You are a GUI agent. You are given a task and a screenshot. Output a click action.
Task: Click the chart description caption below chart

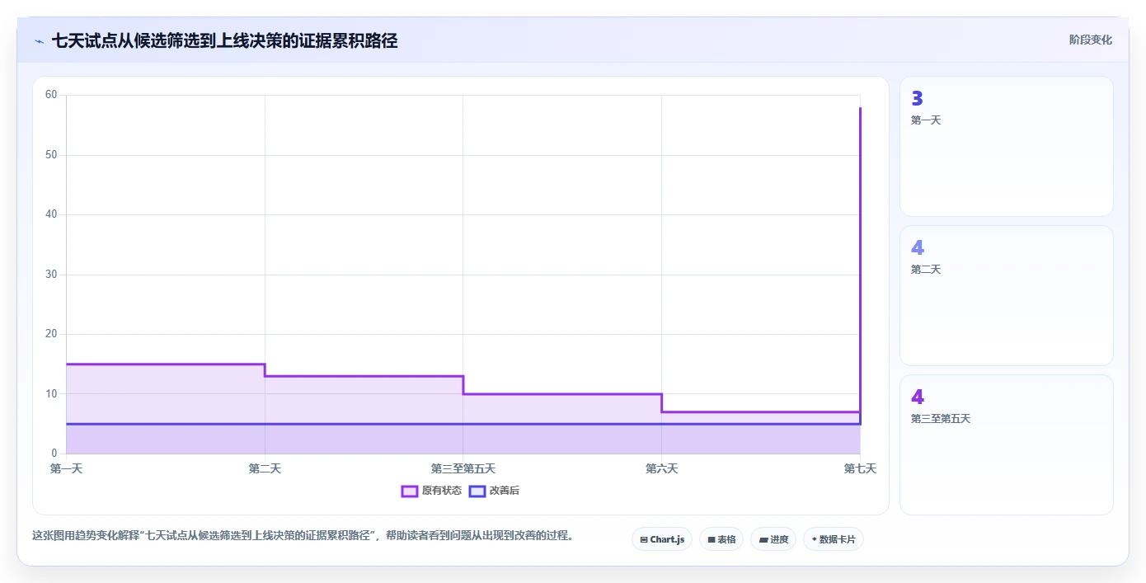click(303, 535)
